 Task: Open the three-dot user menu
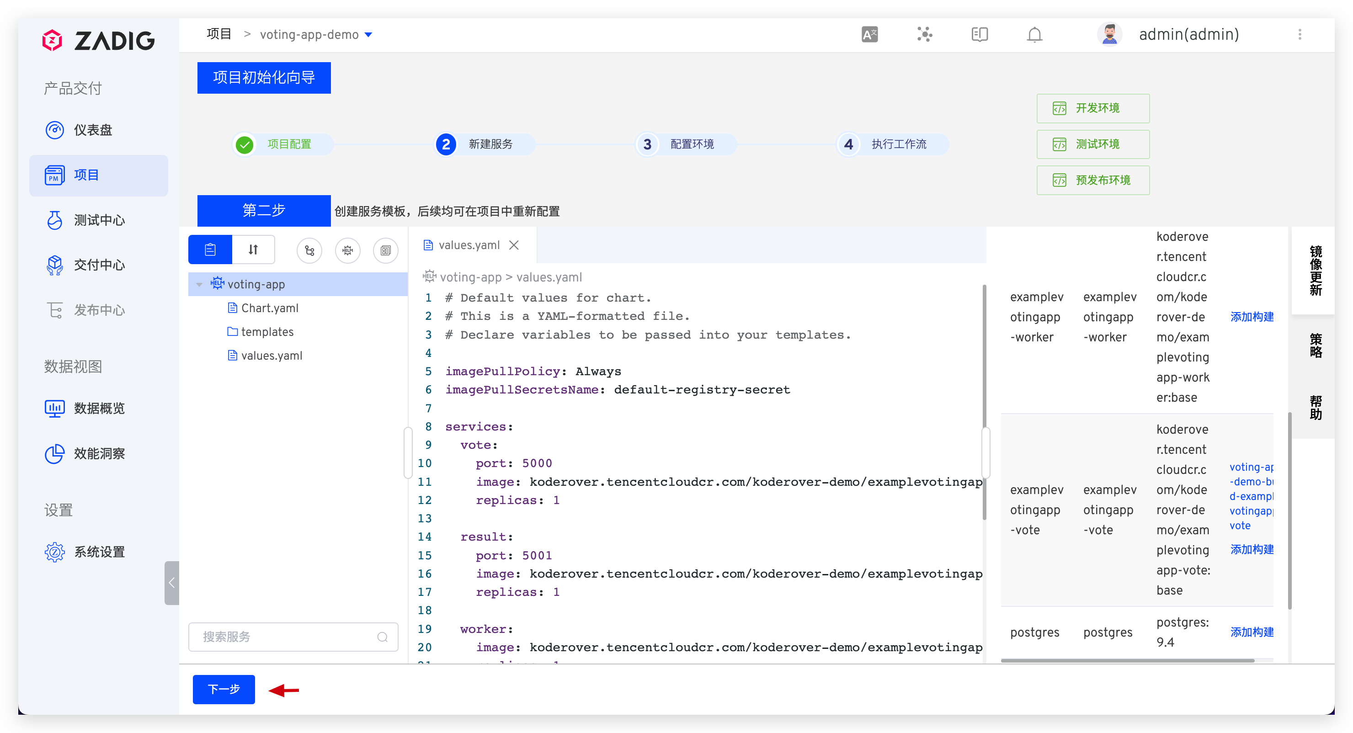coord(1300,35)
